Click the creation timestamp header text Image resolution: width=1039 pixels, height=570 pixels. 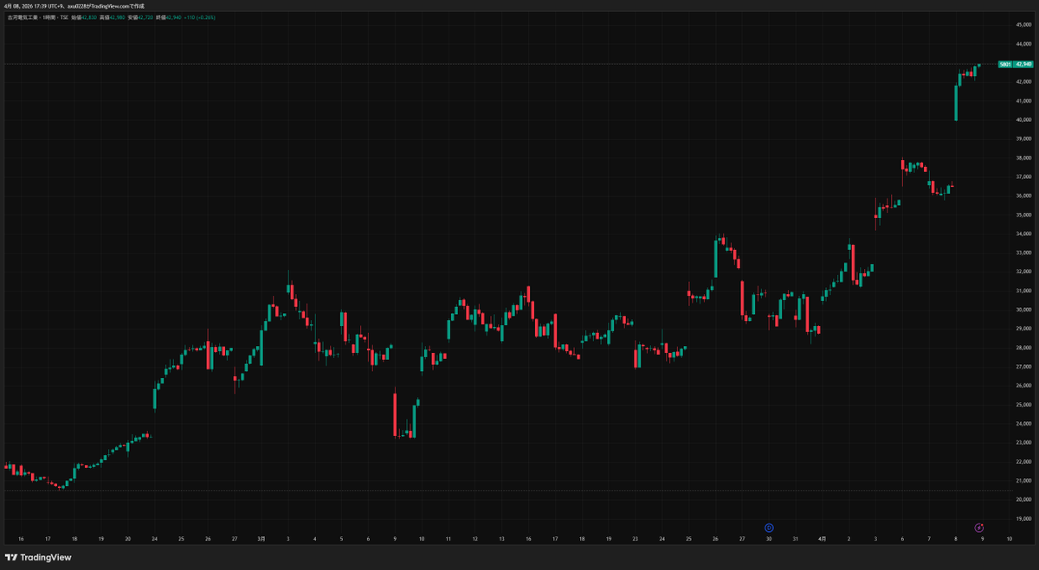click(74, 6)
